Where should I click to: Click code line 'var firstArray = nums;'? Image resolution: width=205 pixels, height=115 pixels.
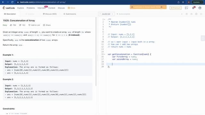[124, 57]
